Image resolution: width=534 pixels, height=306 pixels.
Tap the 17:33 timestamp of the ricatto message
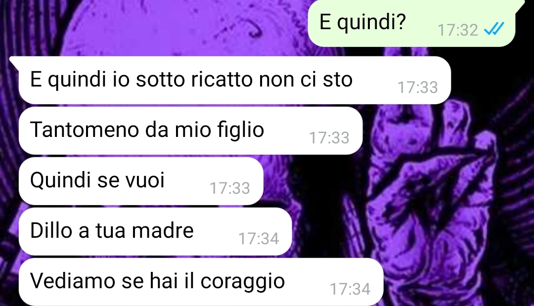tap(418, 87)
